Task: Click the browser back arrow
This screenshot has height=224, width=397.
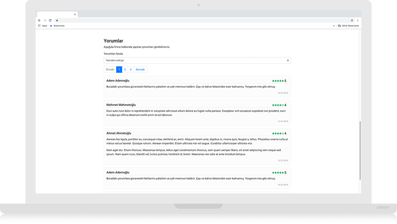Action: pyautogui.click(x=39, y=20)
